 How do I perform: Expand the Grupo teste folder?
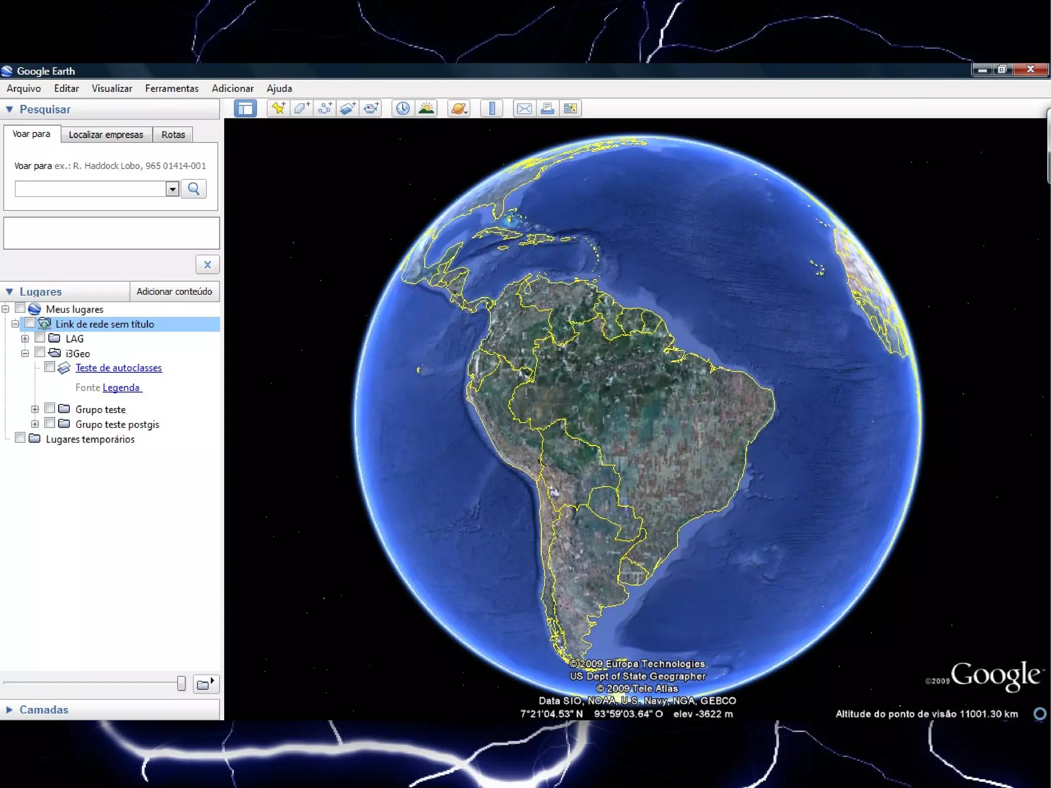pos(35,409)
